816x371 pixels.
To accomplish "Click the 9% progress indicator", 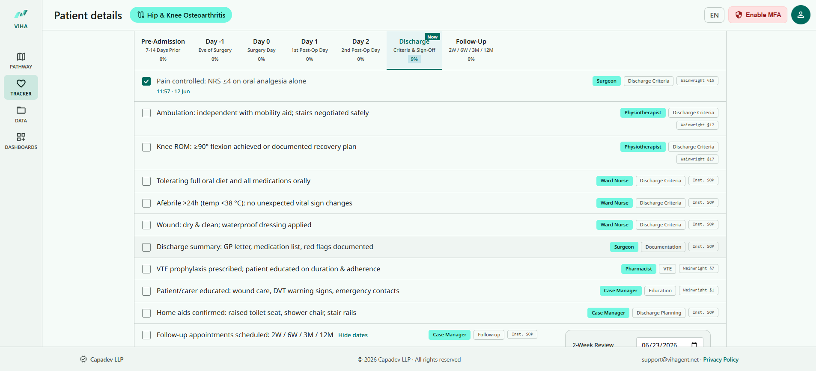I will click(414, 59).
